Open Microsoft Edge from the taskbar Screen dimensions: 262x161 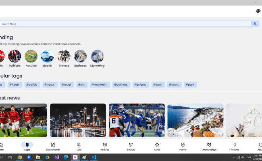66,157
